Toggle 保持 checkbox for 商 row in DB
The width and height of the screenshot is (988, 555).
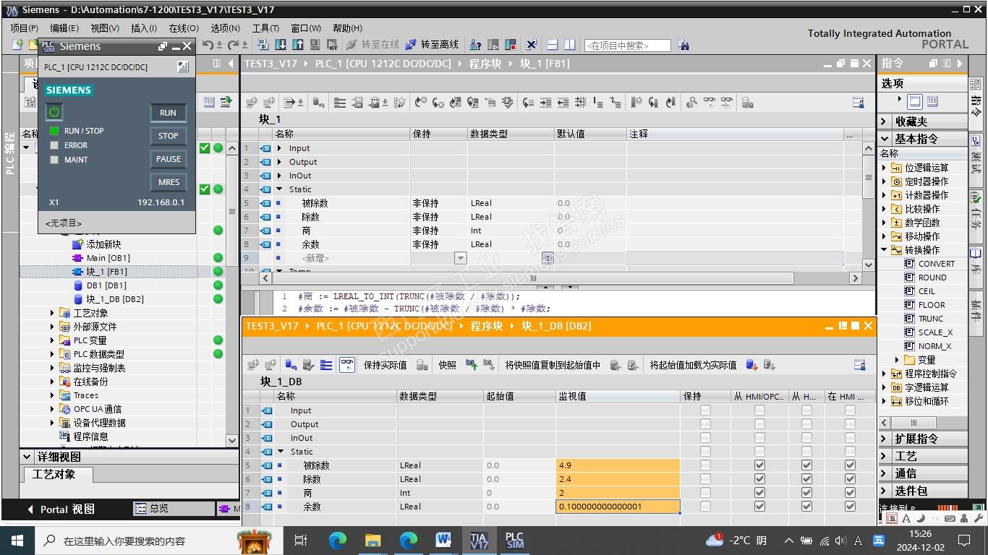[x=705, y=493]
